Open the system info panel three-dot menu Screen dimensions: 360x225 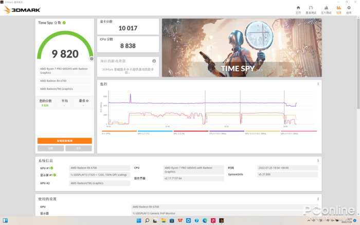(x=318, y=161)
